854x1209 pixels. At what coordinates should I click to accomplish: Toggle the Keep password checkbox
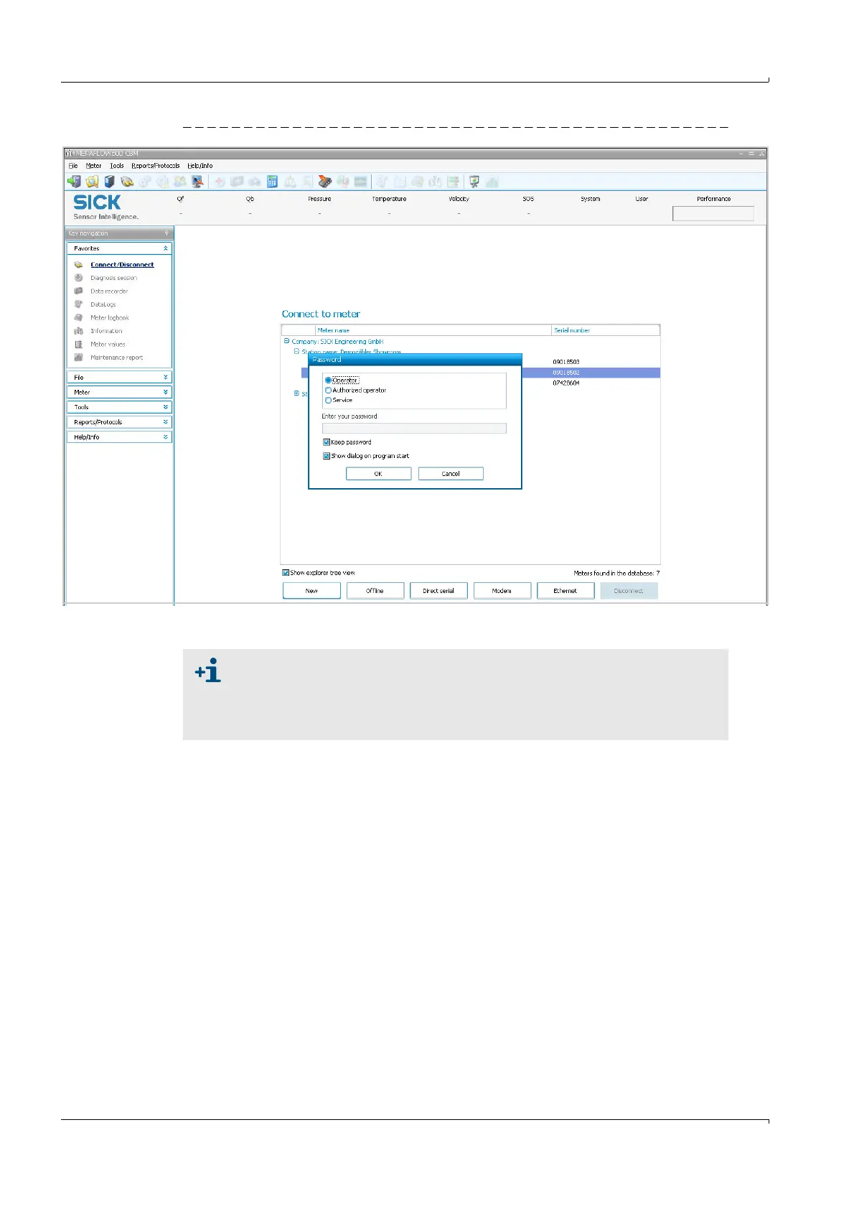(327, 442)
